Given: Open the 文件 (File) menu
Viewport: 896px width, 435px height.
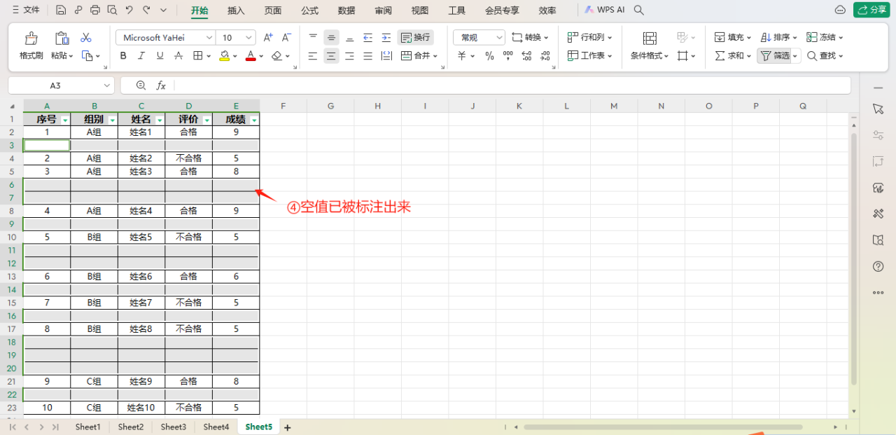Looking at the screenshot, I should coord(26,11).
